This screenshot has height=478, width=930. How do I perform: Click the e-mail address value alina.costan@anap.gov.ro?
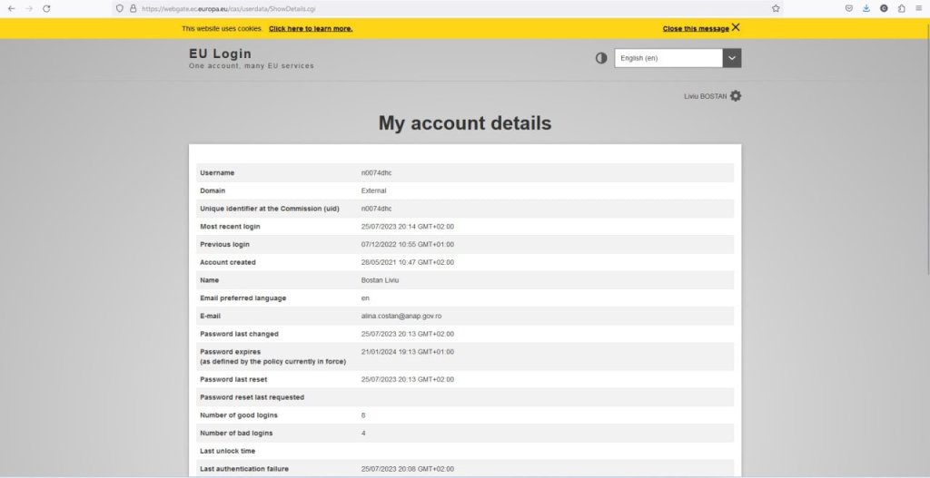[401, 316]
